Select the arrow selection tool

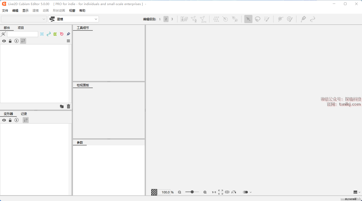(x=248, y=19)
